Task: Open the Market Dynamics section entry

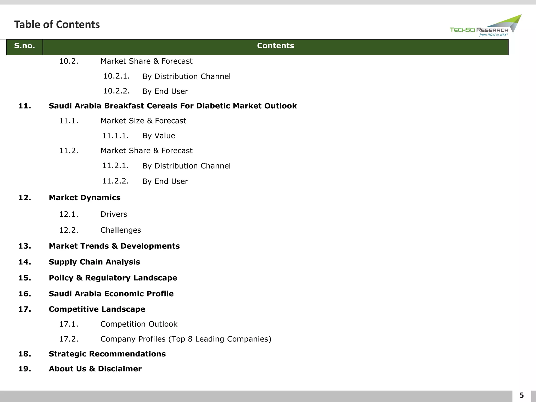Action: click(x=85, y=198)
